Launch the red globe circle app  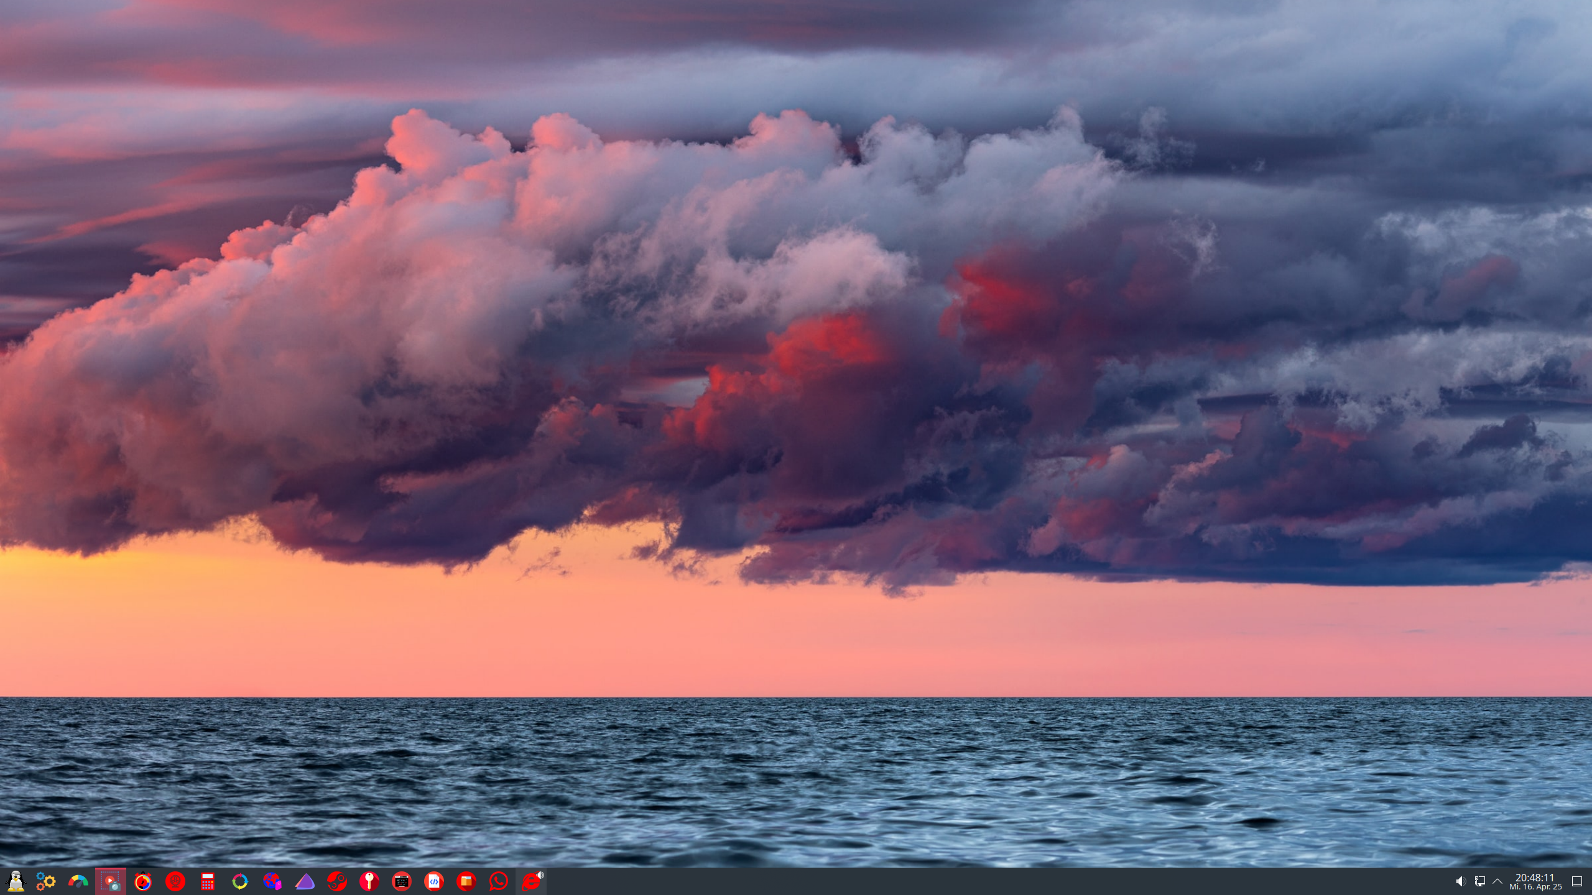click(x=175, y=881)
